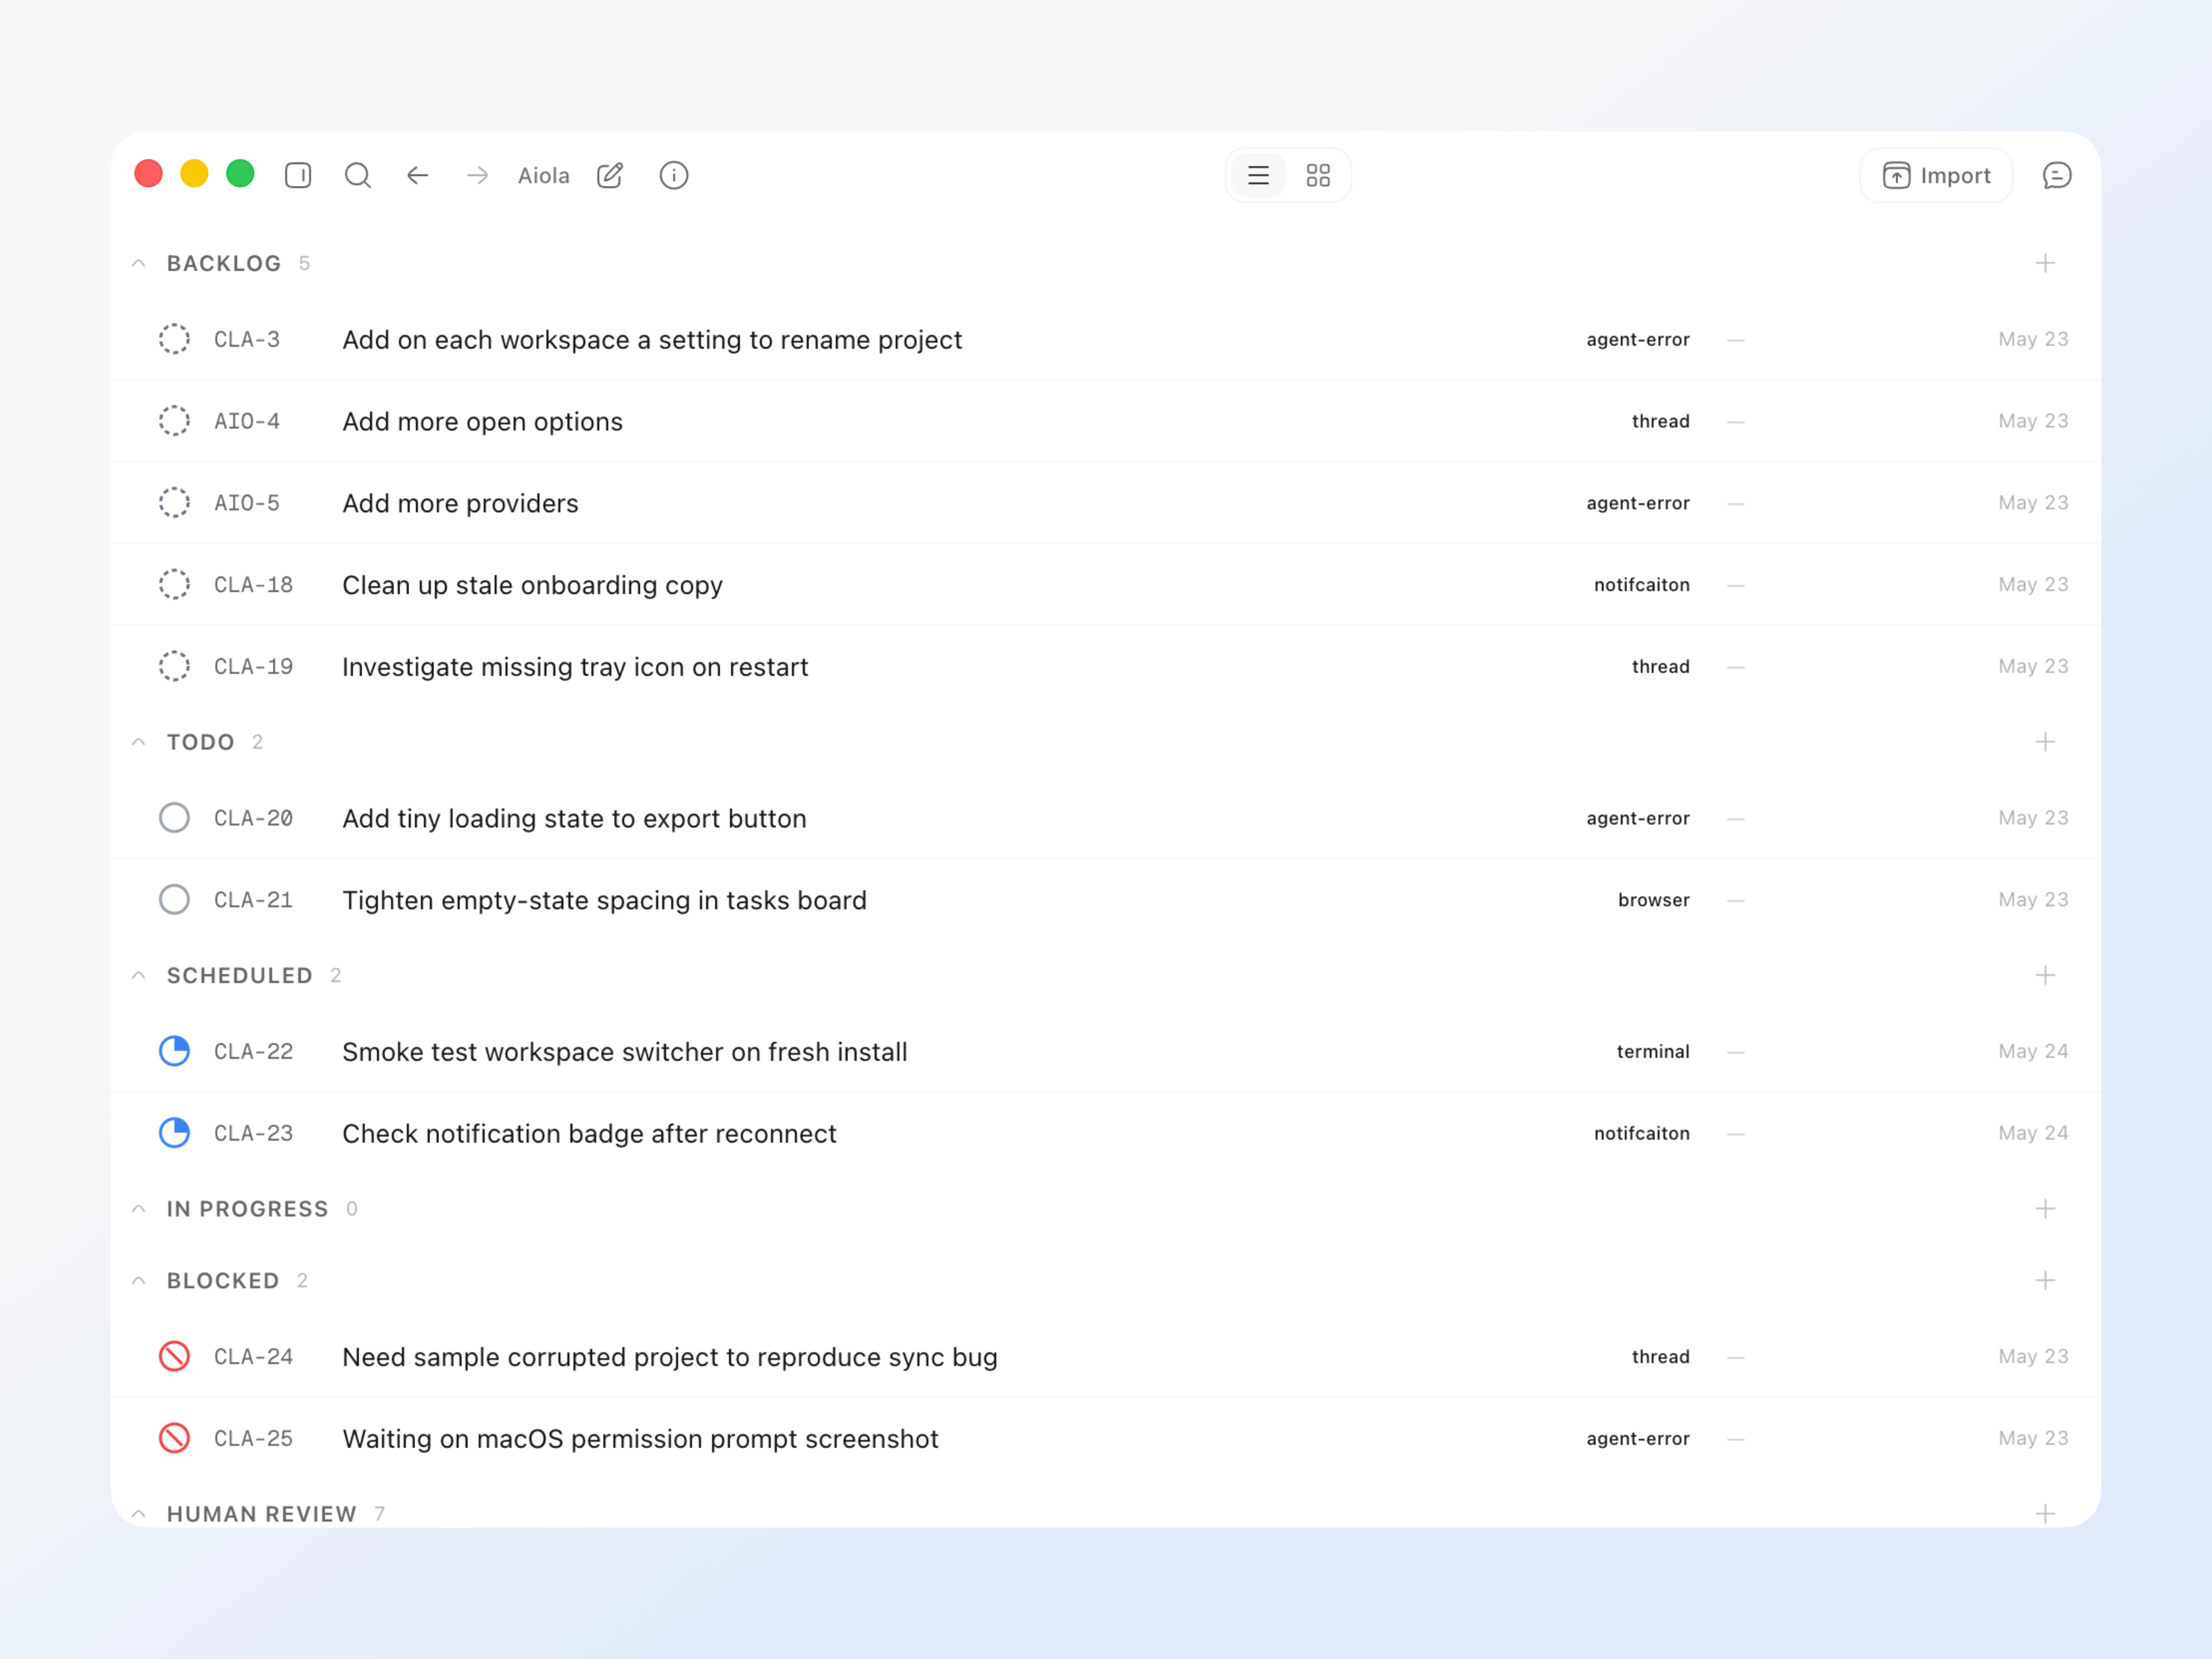2212x1659 pixels.
Task: Click the May 23 date of AIO-5
Action: click(2033, 503)
